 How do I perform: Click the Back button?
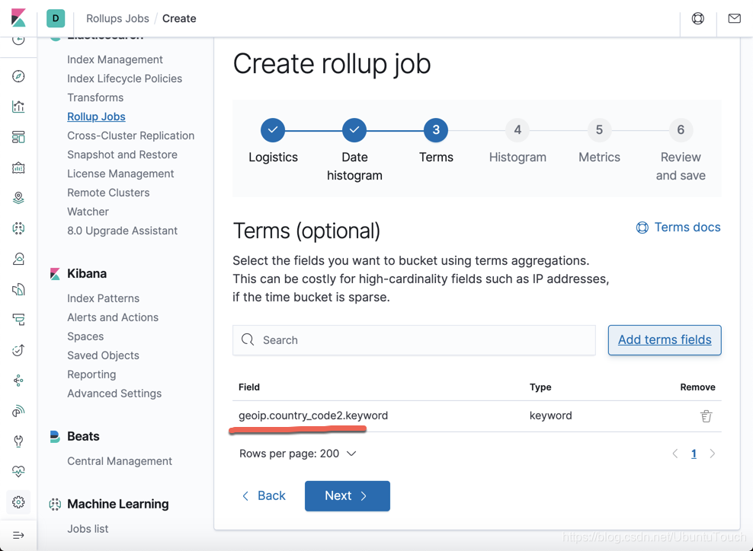tap(264, 496)
